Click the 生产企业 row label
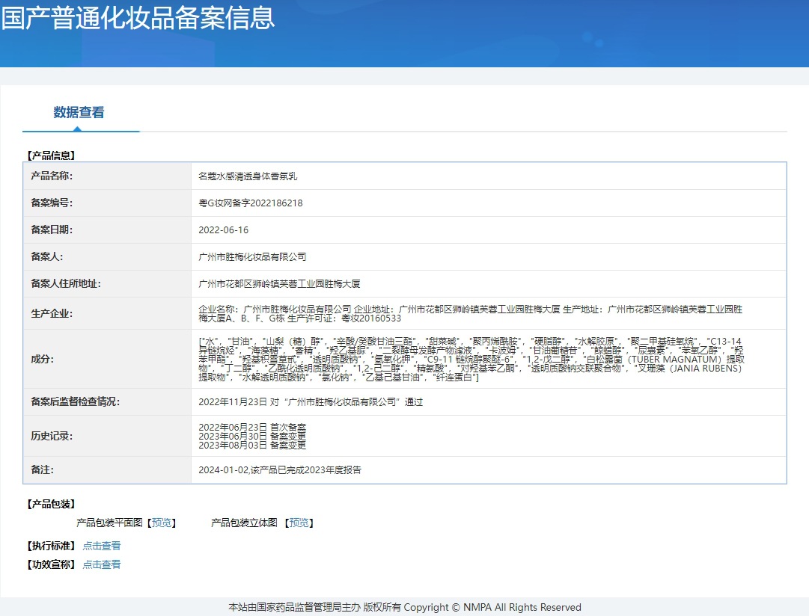The width and height of the screenshot is (809, 616). [52, 313]
